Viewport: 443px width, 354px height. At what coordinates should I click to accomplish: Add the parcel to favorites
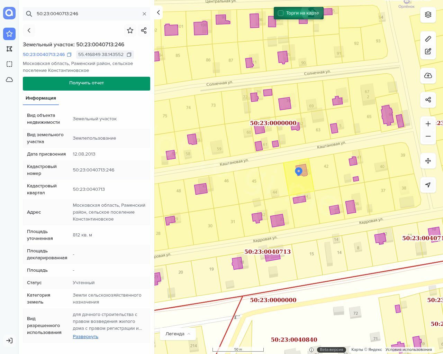coord(130,30)
